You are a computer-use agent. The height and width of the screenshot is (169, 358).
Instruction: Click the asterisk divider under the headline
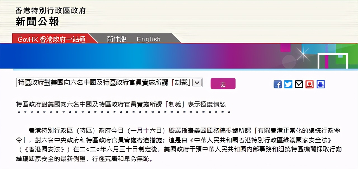pyautogui.click(x=124, y=112)
